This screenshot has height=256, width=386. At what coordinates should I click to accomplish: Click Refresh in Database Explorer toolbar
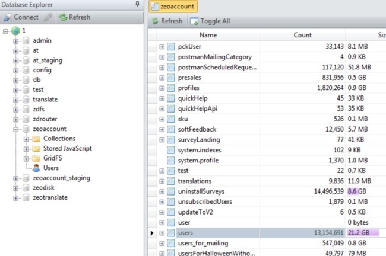[75, 17]
